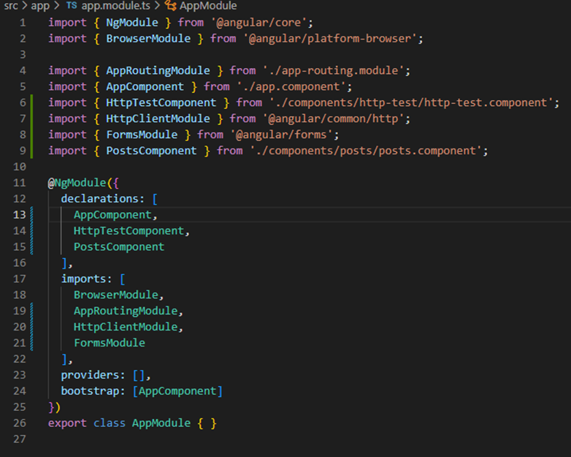Expand the app breadcrumb segment
This screenshot has height=457, width=571.
click(39, 6)
